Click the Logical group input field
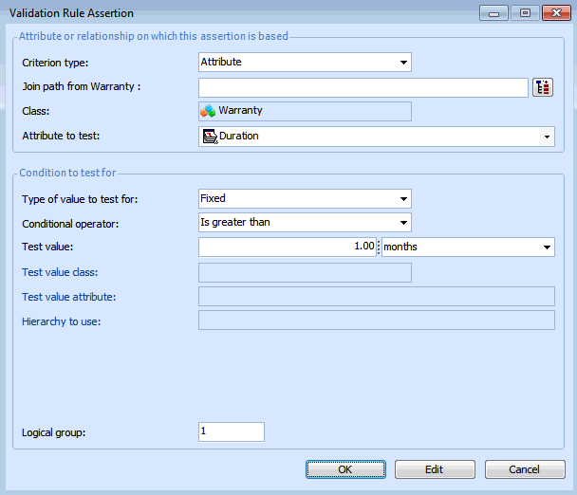 tap(232, 431)
